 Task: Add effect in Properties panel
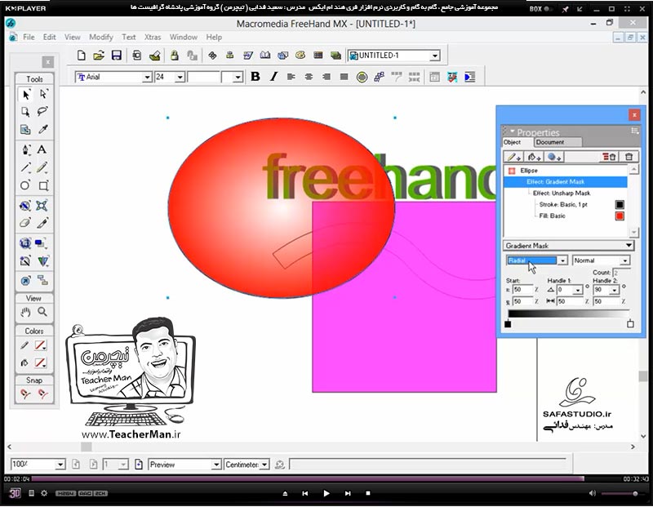554,157
